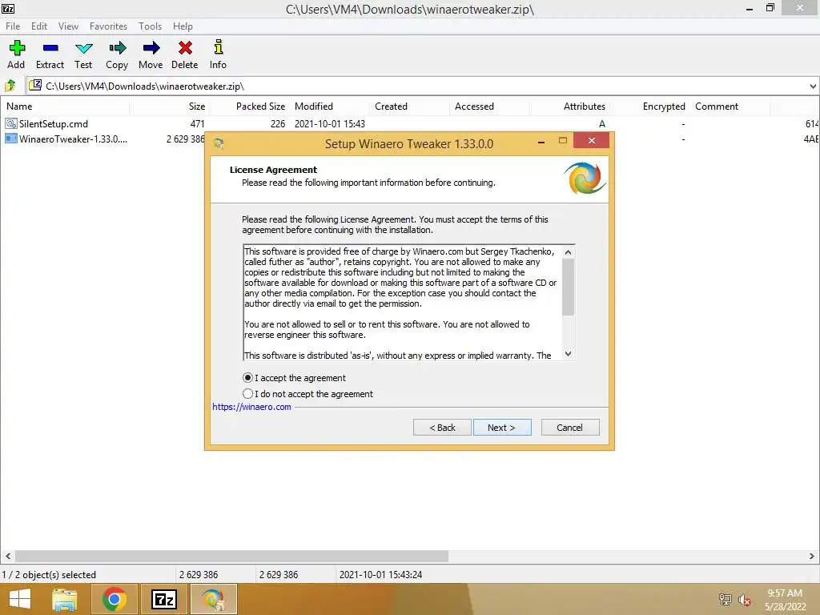The height and width of the screenshot is (615, 820).
Task: Click the license text scroll down arrow
Action: [568, 353]
